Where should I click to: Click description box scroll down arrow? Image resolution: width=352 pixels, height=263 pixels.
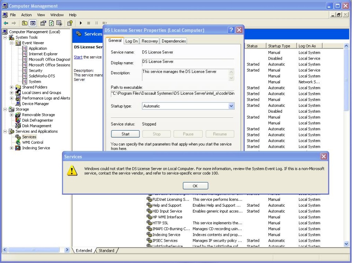[x=231, y=78]
